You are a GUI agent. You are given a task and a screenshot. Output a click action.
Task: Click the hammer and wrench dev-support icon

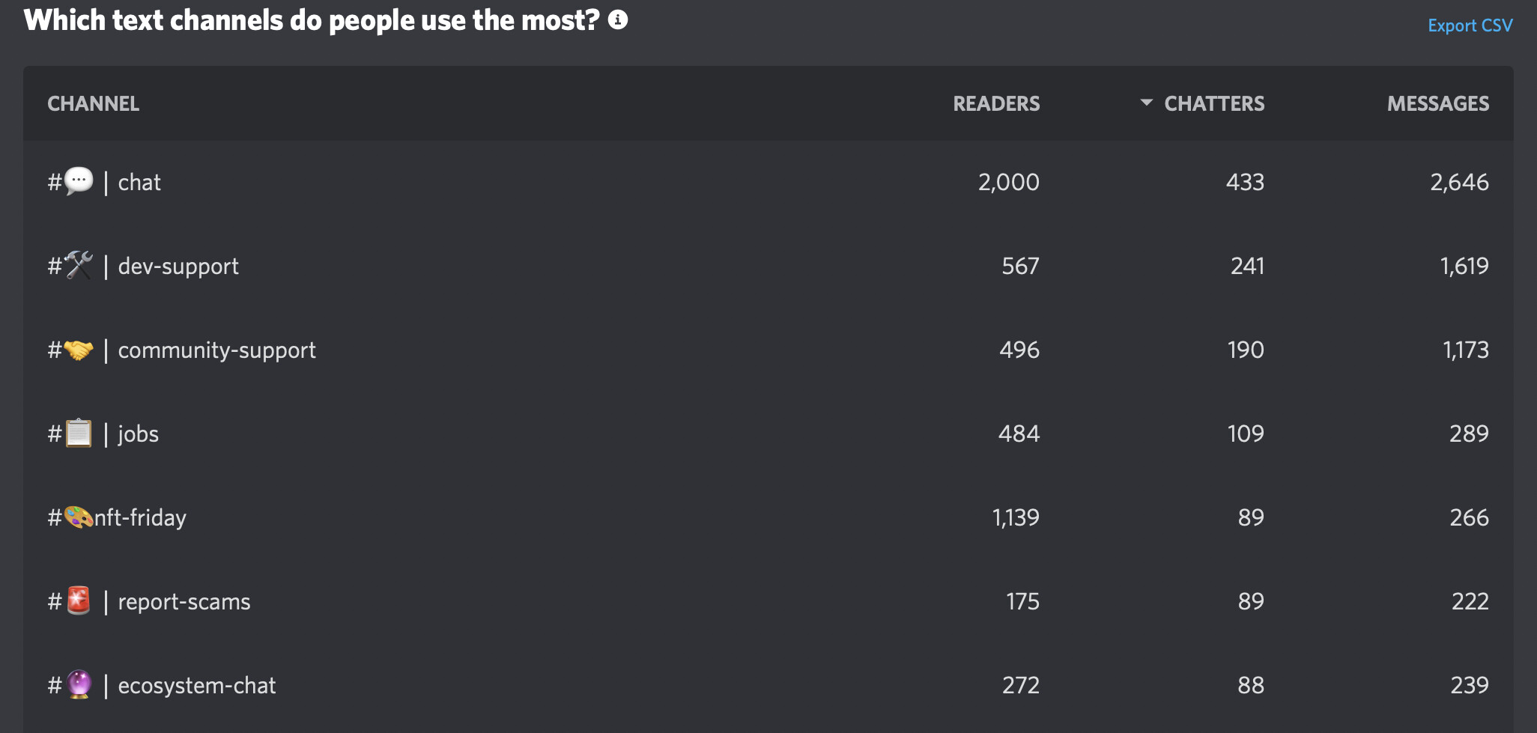(x=79, y=265)
